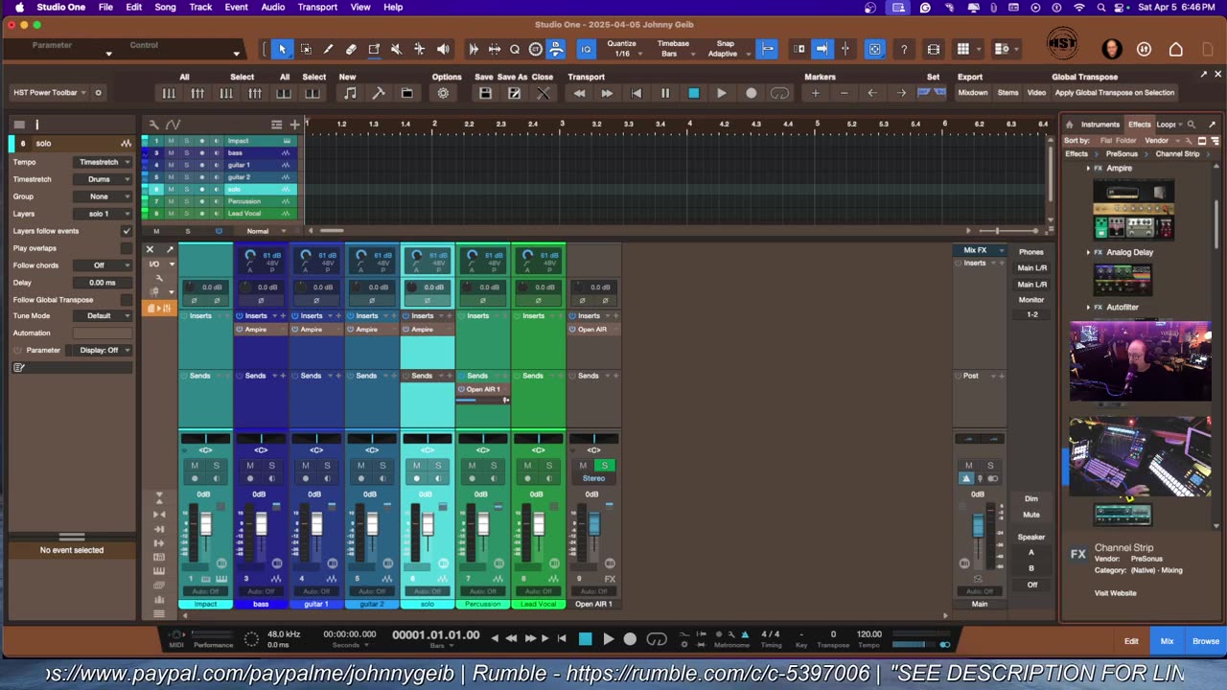Open the Timestretch Drums dropdown
Image resolution: width=1227 pixels, height=690 pixels.
103,179
